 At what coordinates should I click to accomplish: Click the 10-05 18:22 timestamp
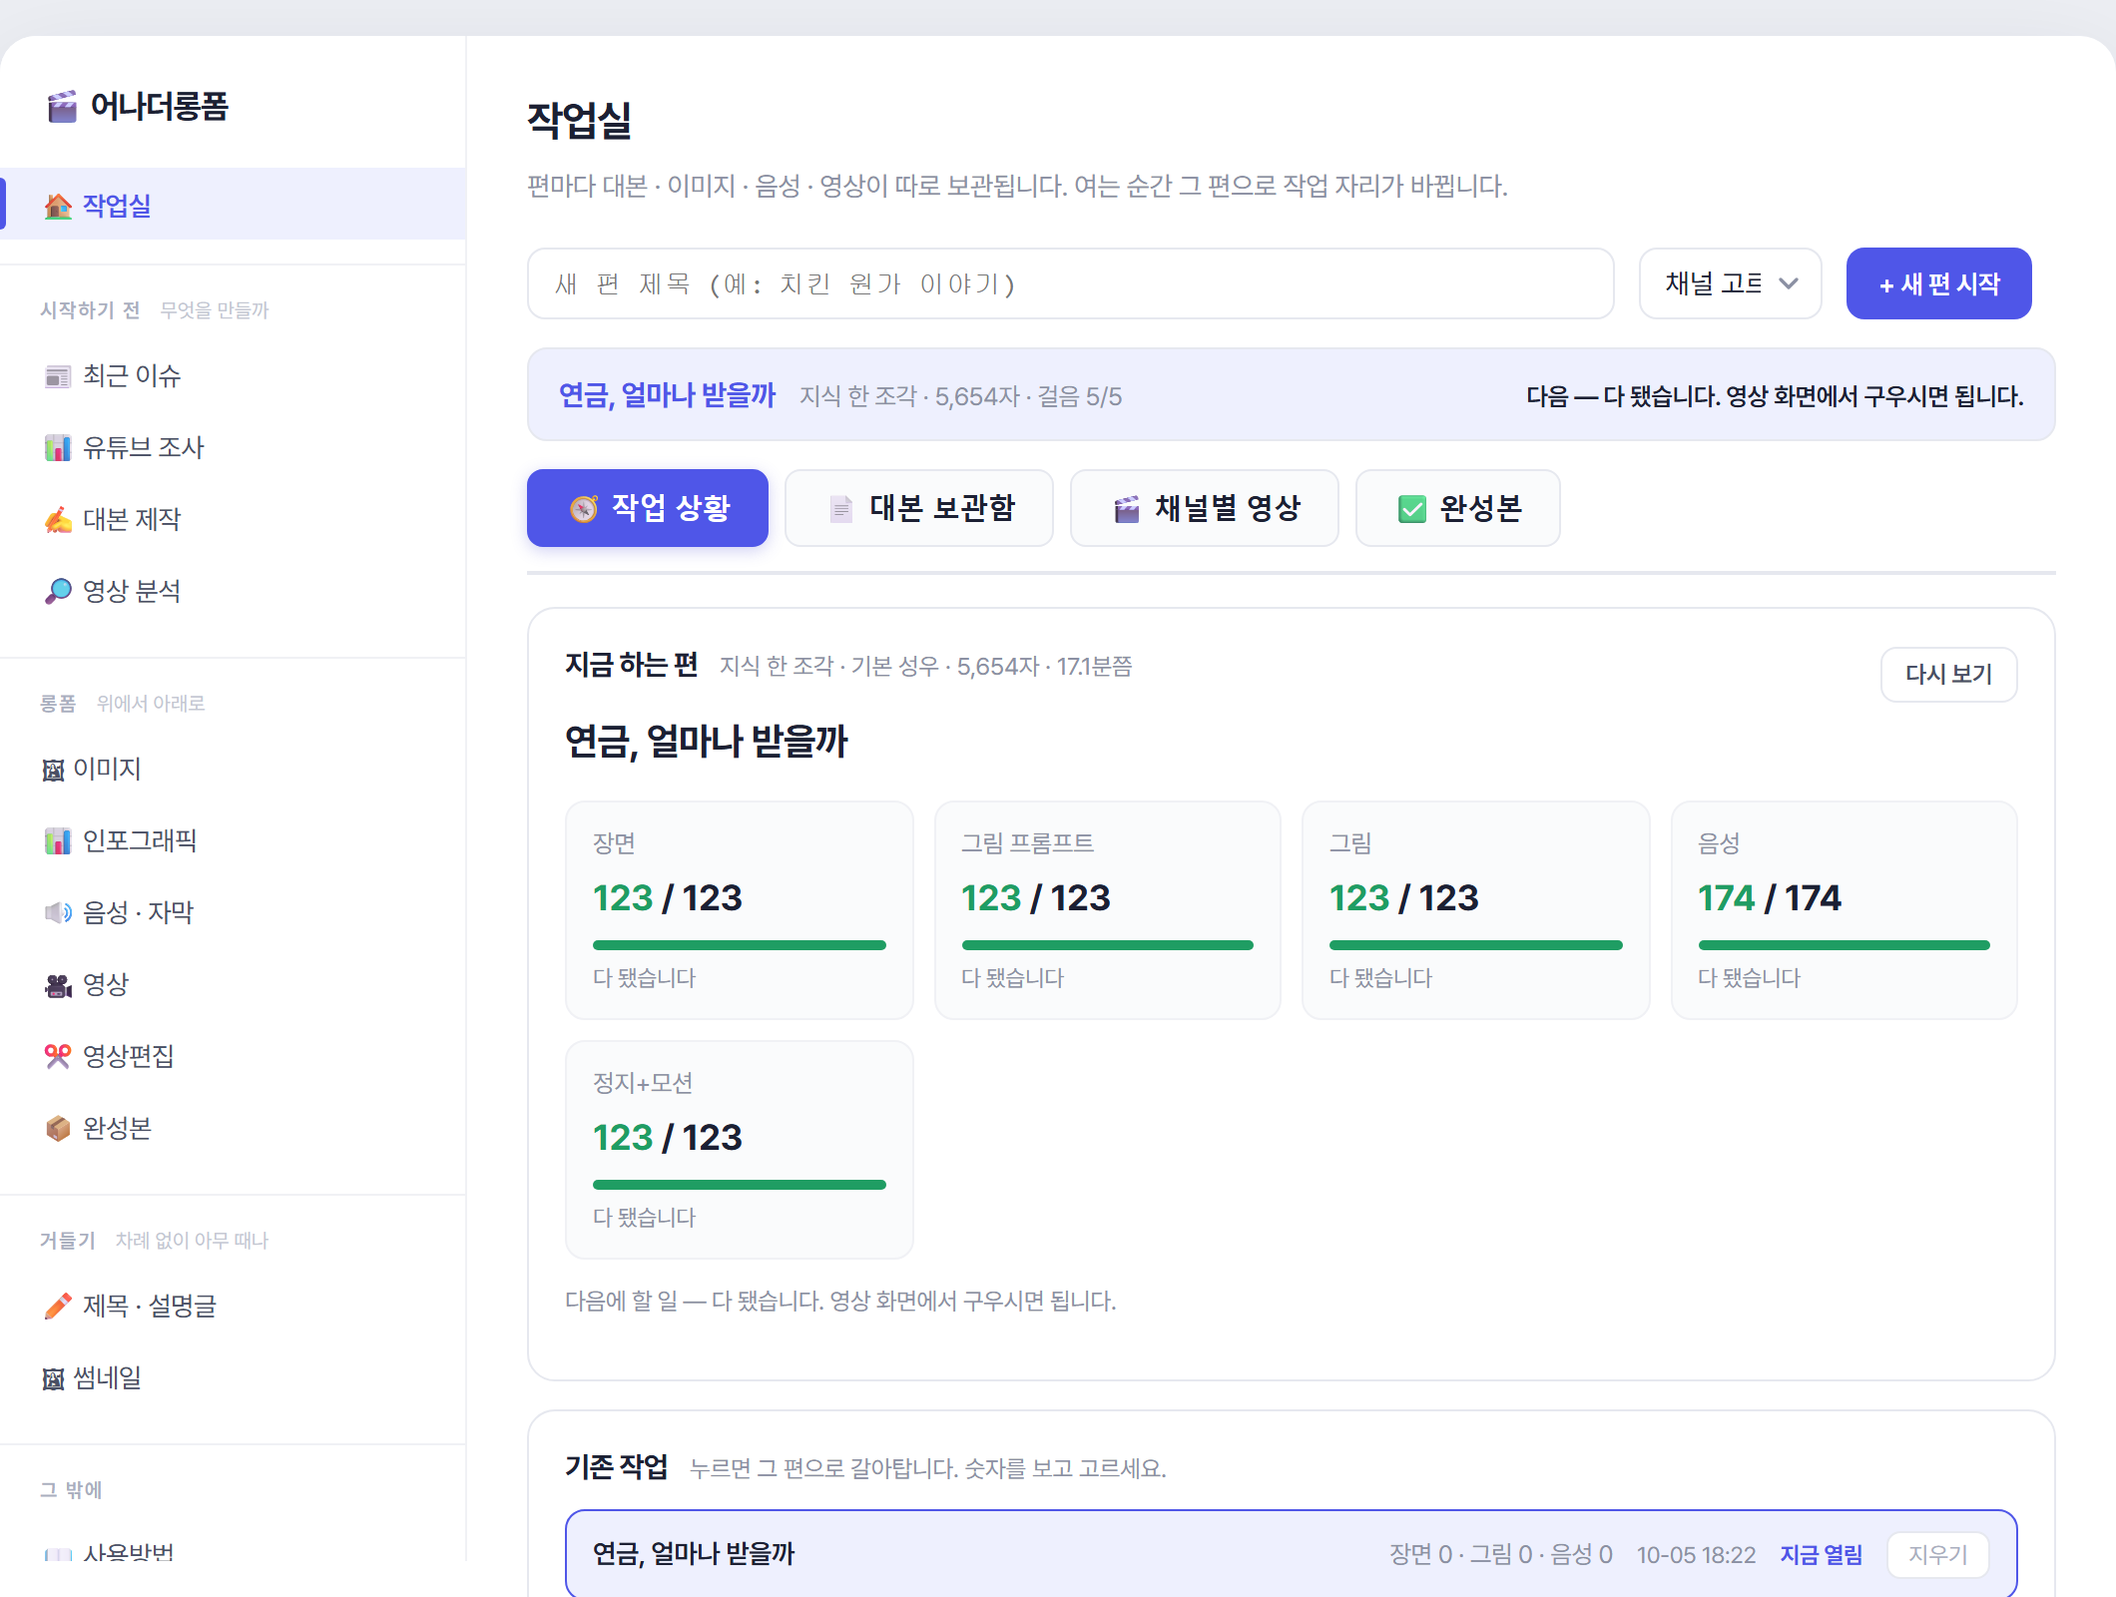click(x=1696, y=1555)
